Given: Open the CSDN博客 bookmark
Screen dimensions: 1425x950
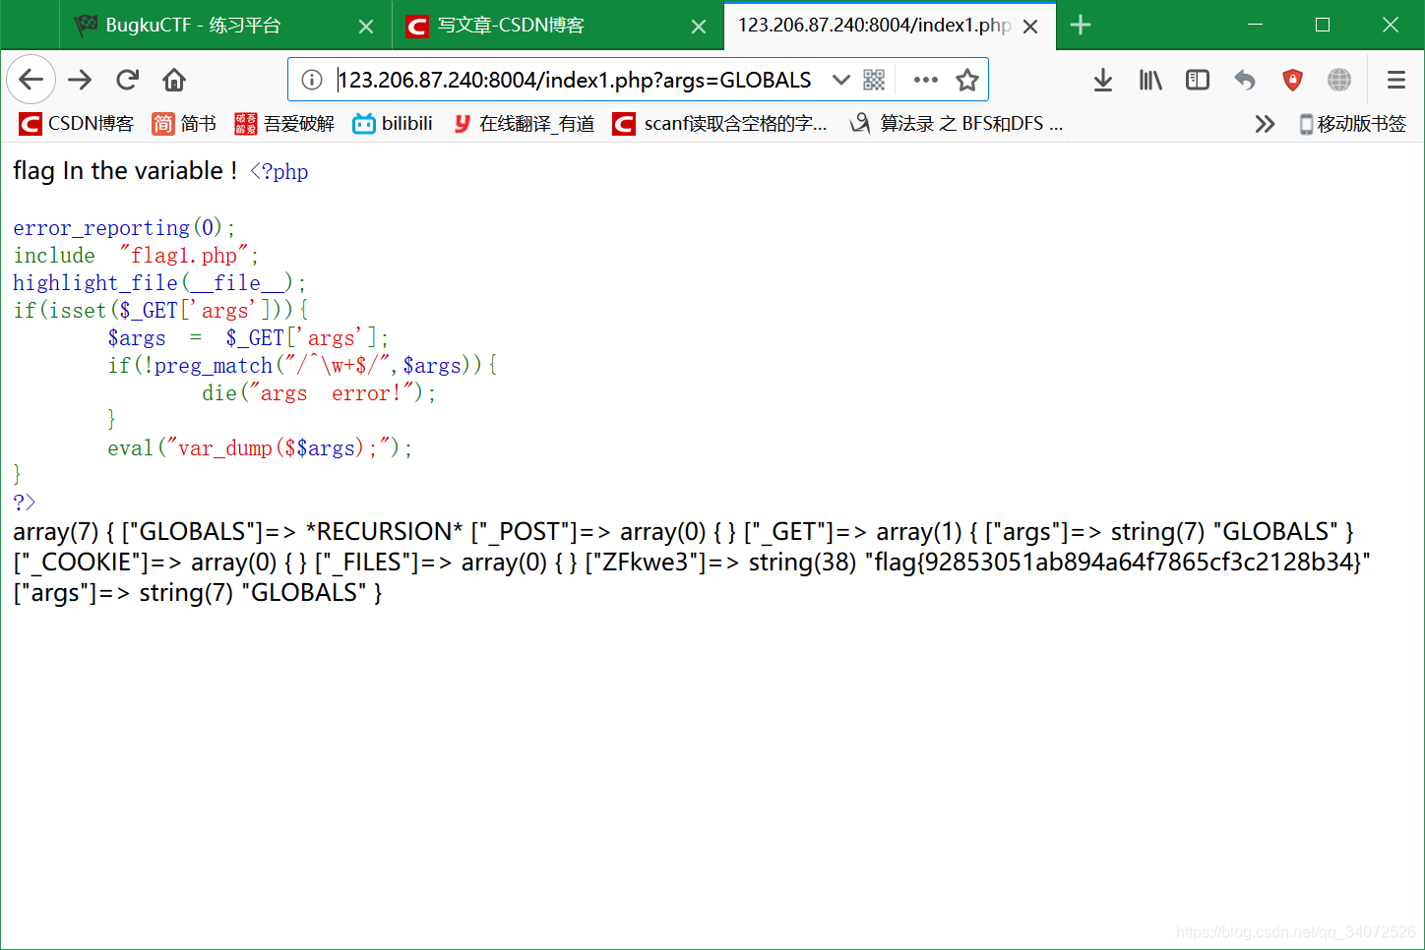Looking at the screenshot, I should click(x=77, y=123).
